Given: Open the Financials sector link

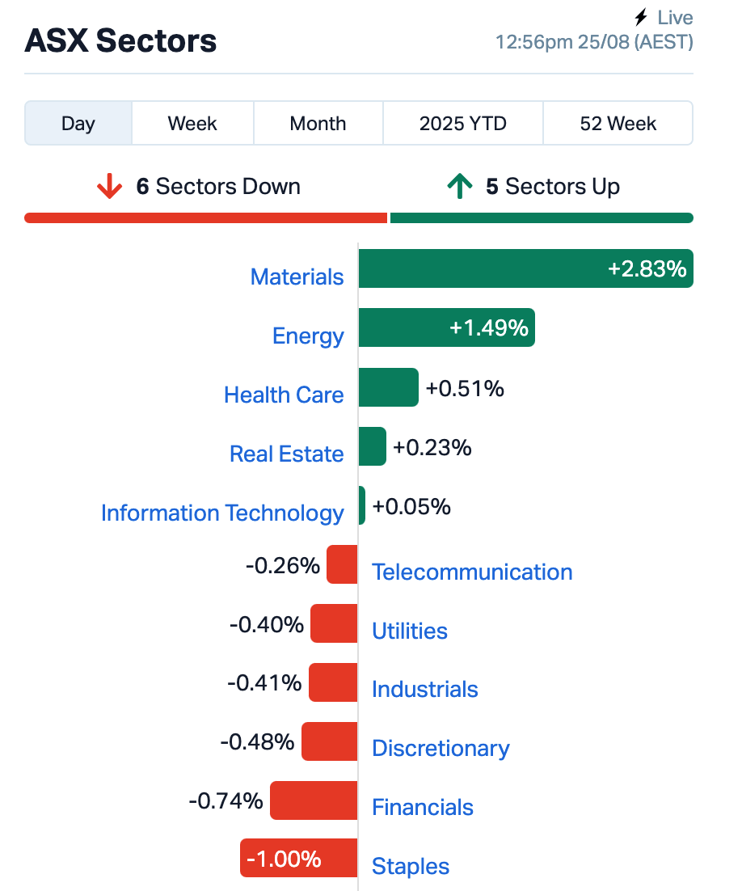Looking at the screenshot, I should tap(423, 807).
